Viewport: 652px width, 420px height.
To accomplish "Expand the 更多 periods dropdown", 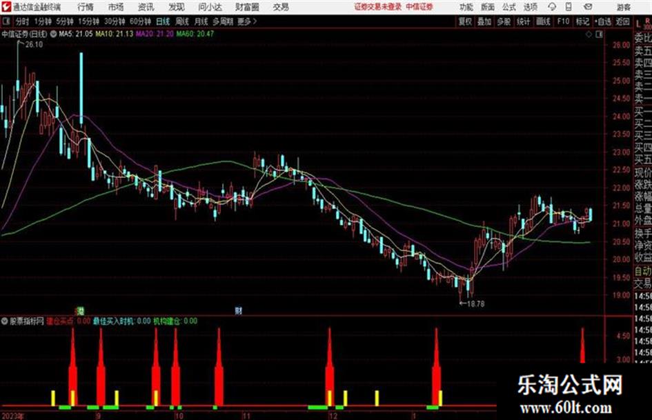I will [247, 21].
